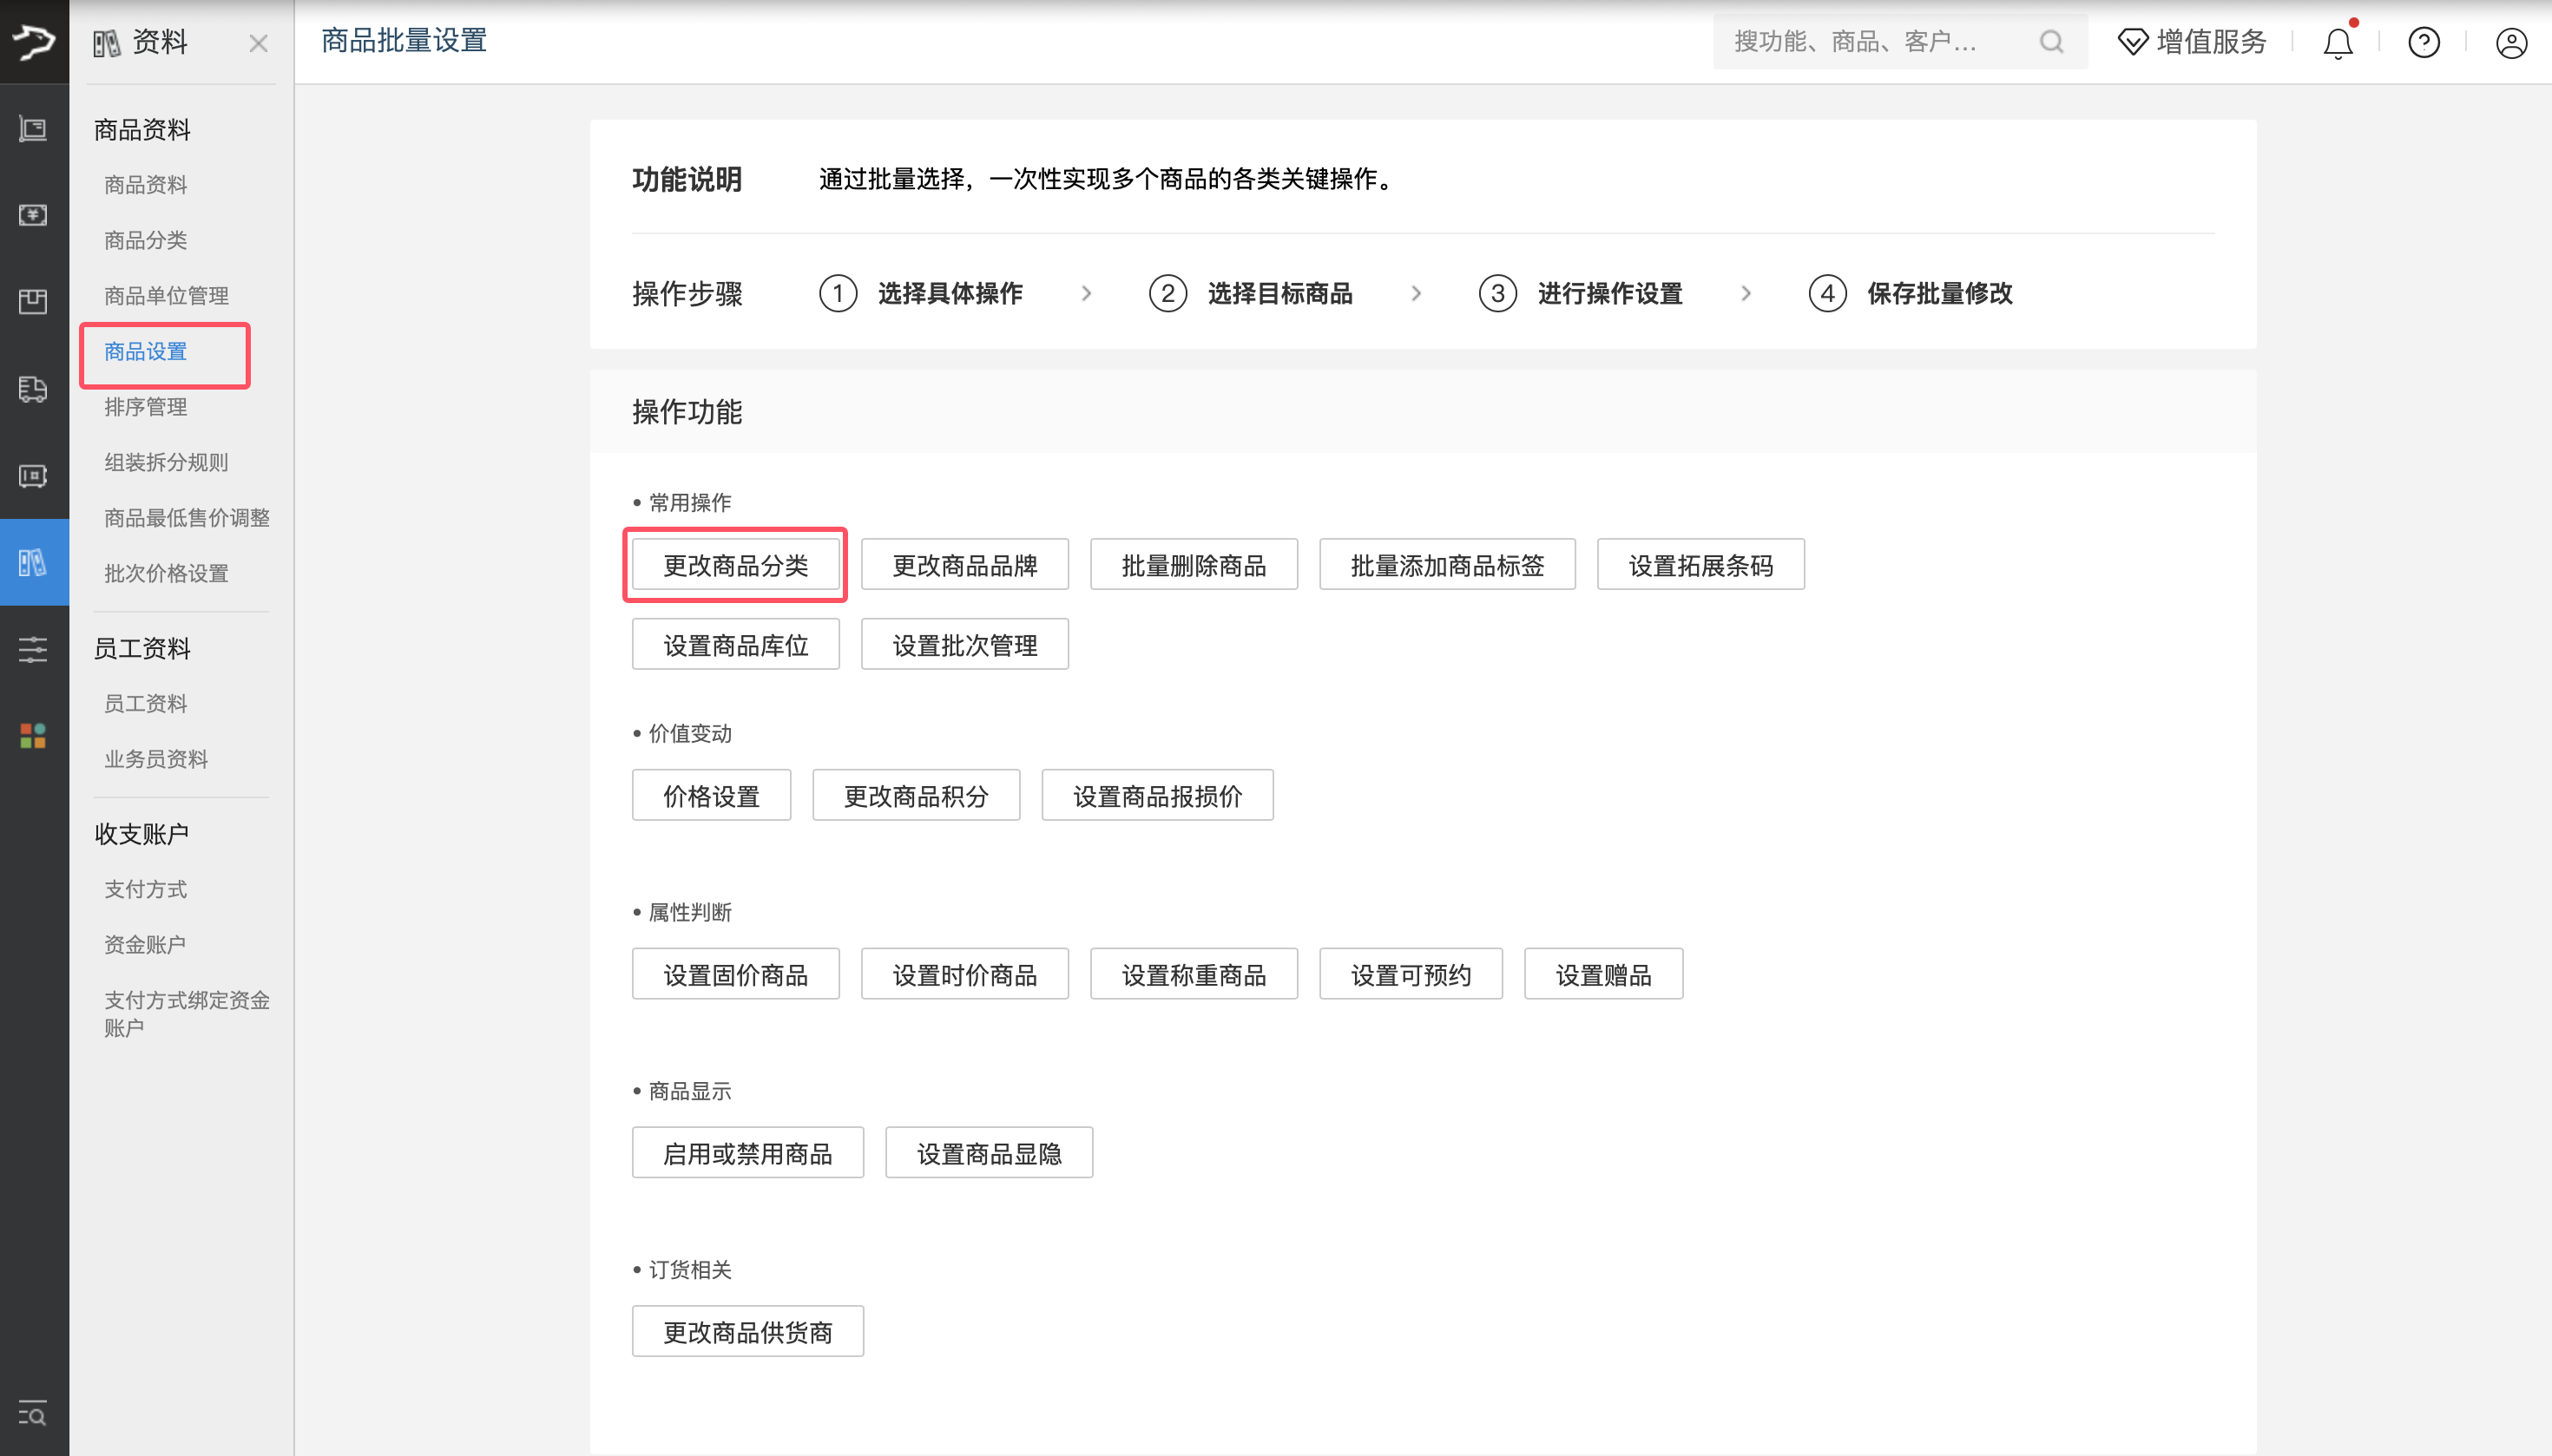The image size is (2552, 1456).
Task: Open 商品单位管理 in the sidebar
Action: pyautogui.click(x=167, y=296)
